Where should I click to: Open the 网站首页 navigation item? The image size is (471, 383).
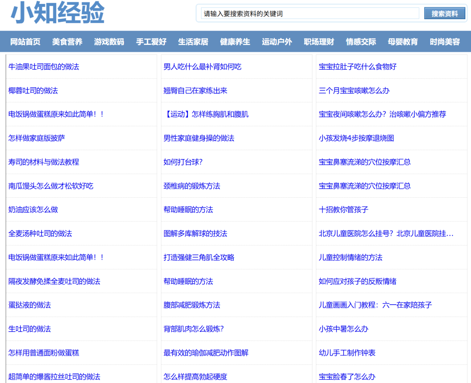pyautogui.click(x=25, y=42)
